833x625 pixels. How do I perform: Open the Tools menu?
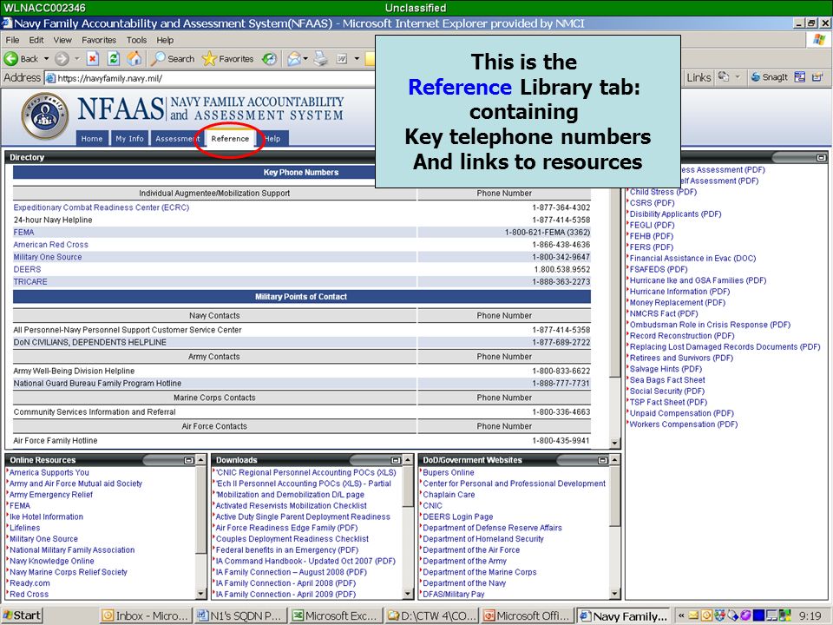136,40
